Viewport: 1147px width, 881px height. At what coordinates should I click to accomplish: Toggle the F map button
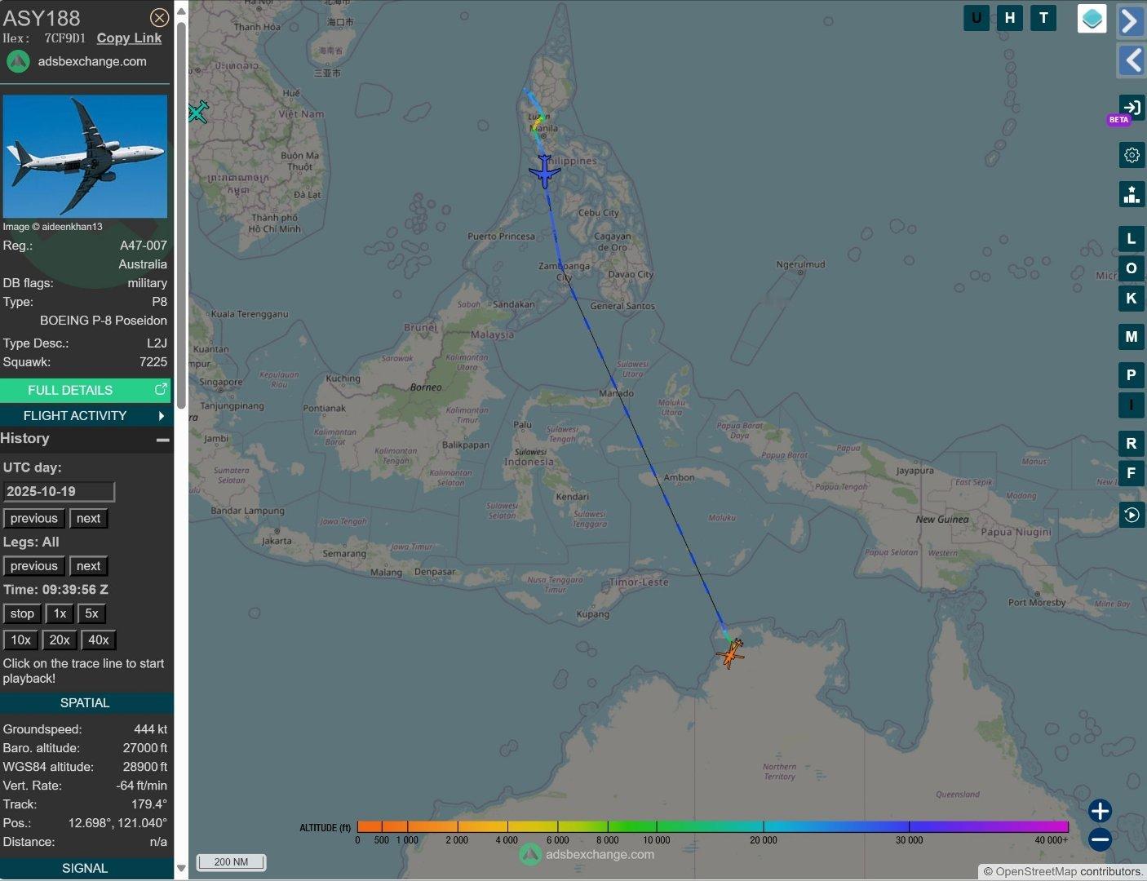click(1131, 473)
